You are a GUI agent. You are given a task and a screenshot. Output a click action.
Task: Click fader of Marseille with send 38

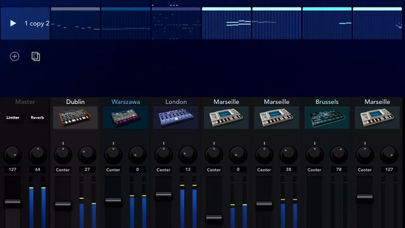264,204
